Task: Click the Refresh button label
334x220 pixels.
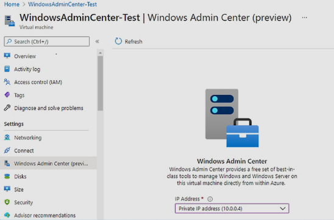Action: tap(133, 41)
